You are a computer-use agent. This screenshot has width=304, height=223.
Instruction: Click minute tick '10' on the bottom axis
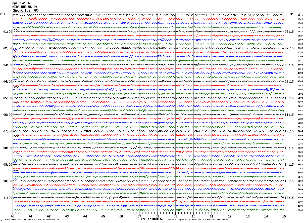click(x=193, y=216)
